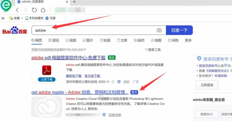
Task: Open a new tab with the plus button
Action: [74, 2]
